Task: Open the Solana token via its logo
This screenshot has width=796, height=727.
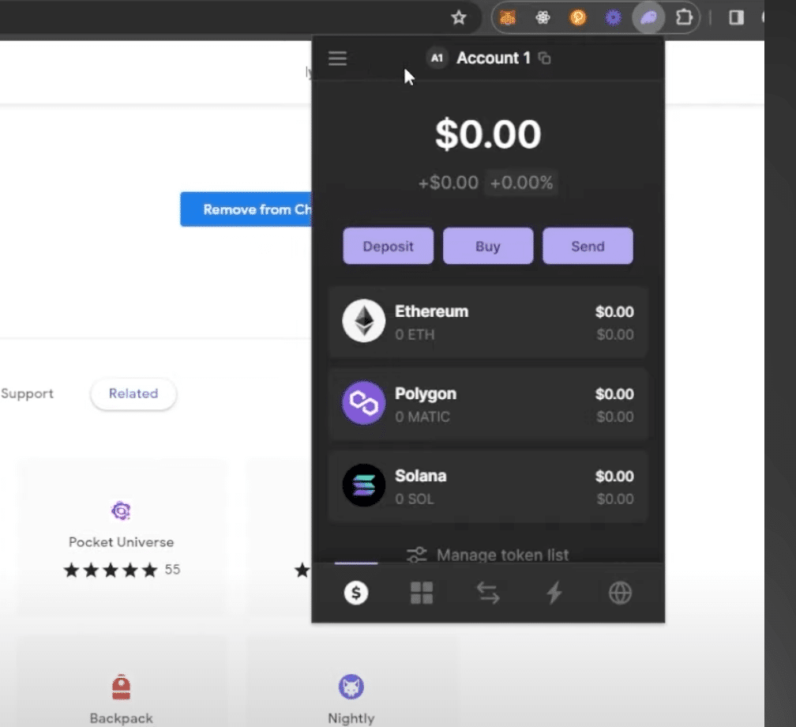Action: point(363,486)
